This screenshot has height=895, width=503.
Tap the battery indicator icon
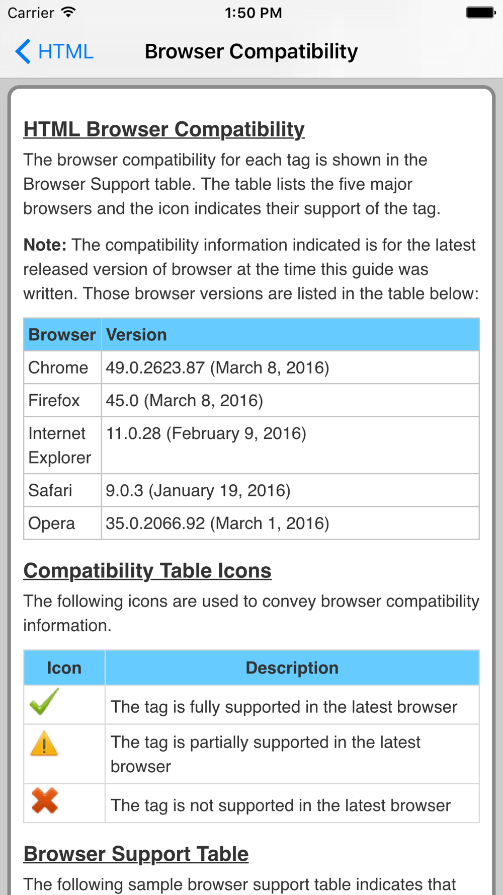pyautogui.click(x=480, y=13)
